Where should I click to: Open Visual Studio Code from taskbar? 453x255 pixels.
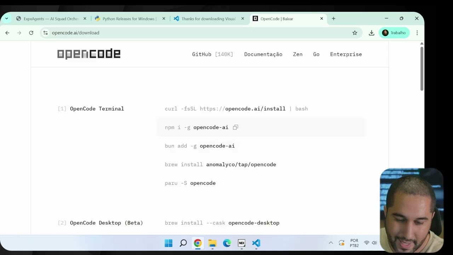click(256, 243)
